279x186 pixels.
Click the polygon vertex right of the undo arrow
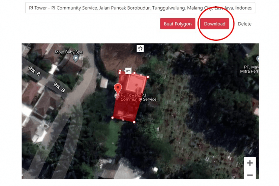pyautogui.click(x=135, y=73)
